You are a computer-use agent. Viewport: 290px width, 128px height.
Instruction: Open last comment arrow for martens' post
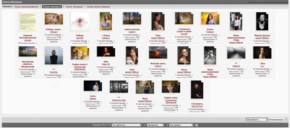point(244,69)
